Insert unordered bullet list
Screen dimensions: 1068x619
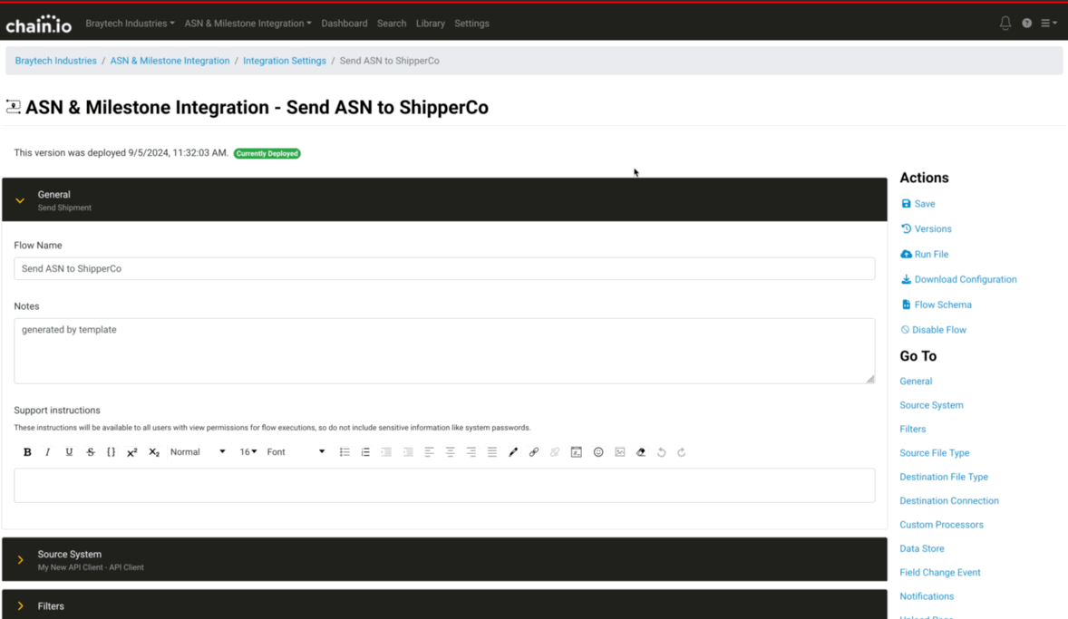(345, 452)
